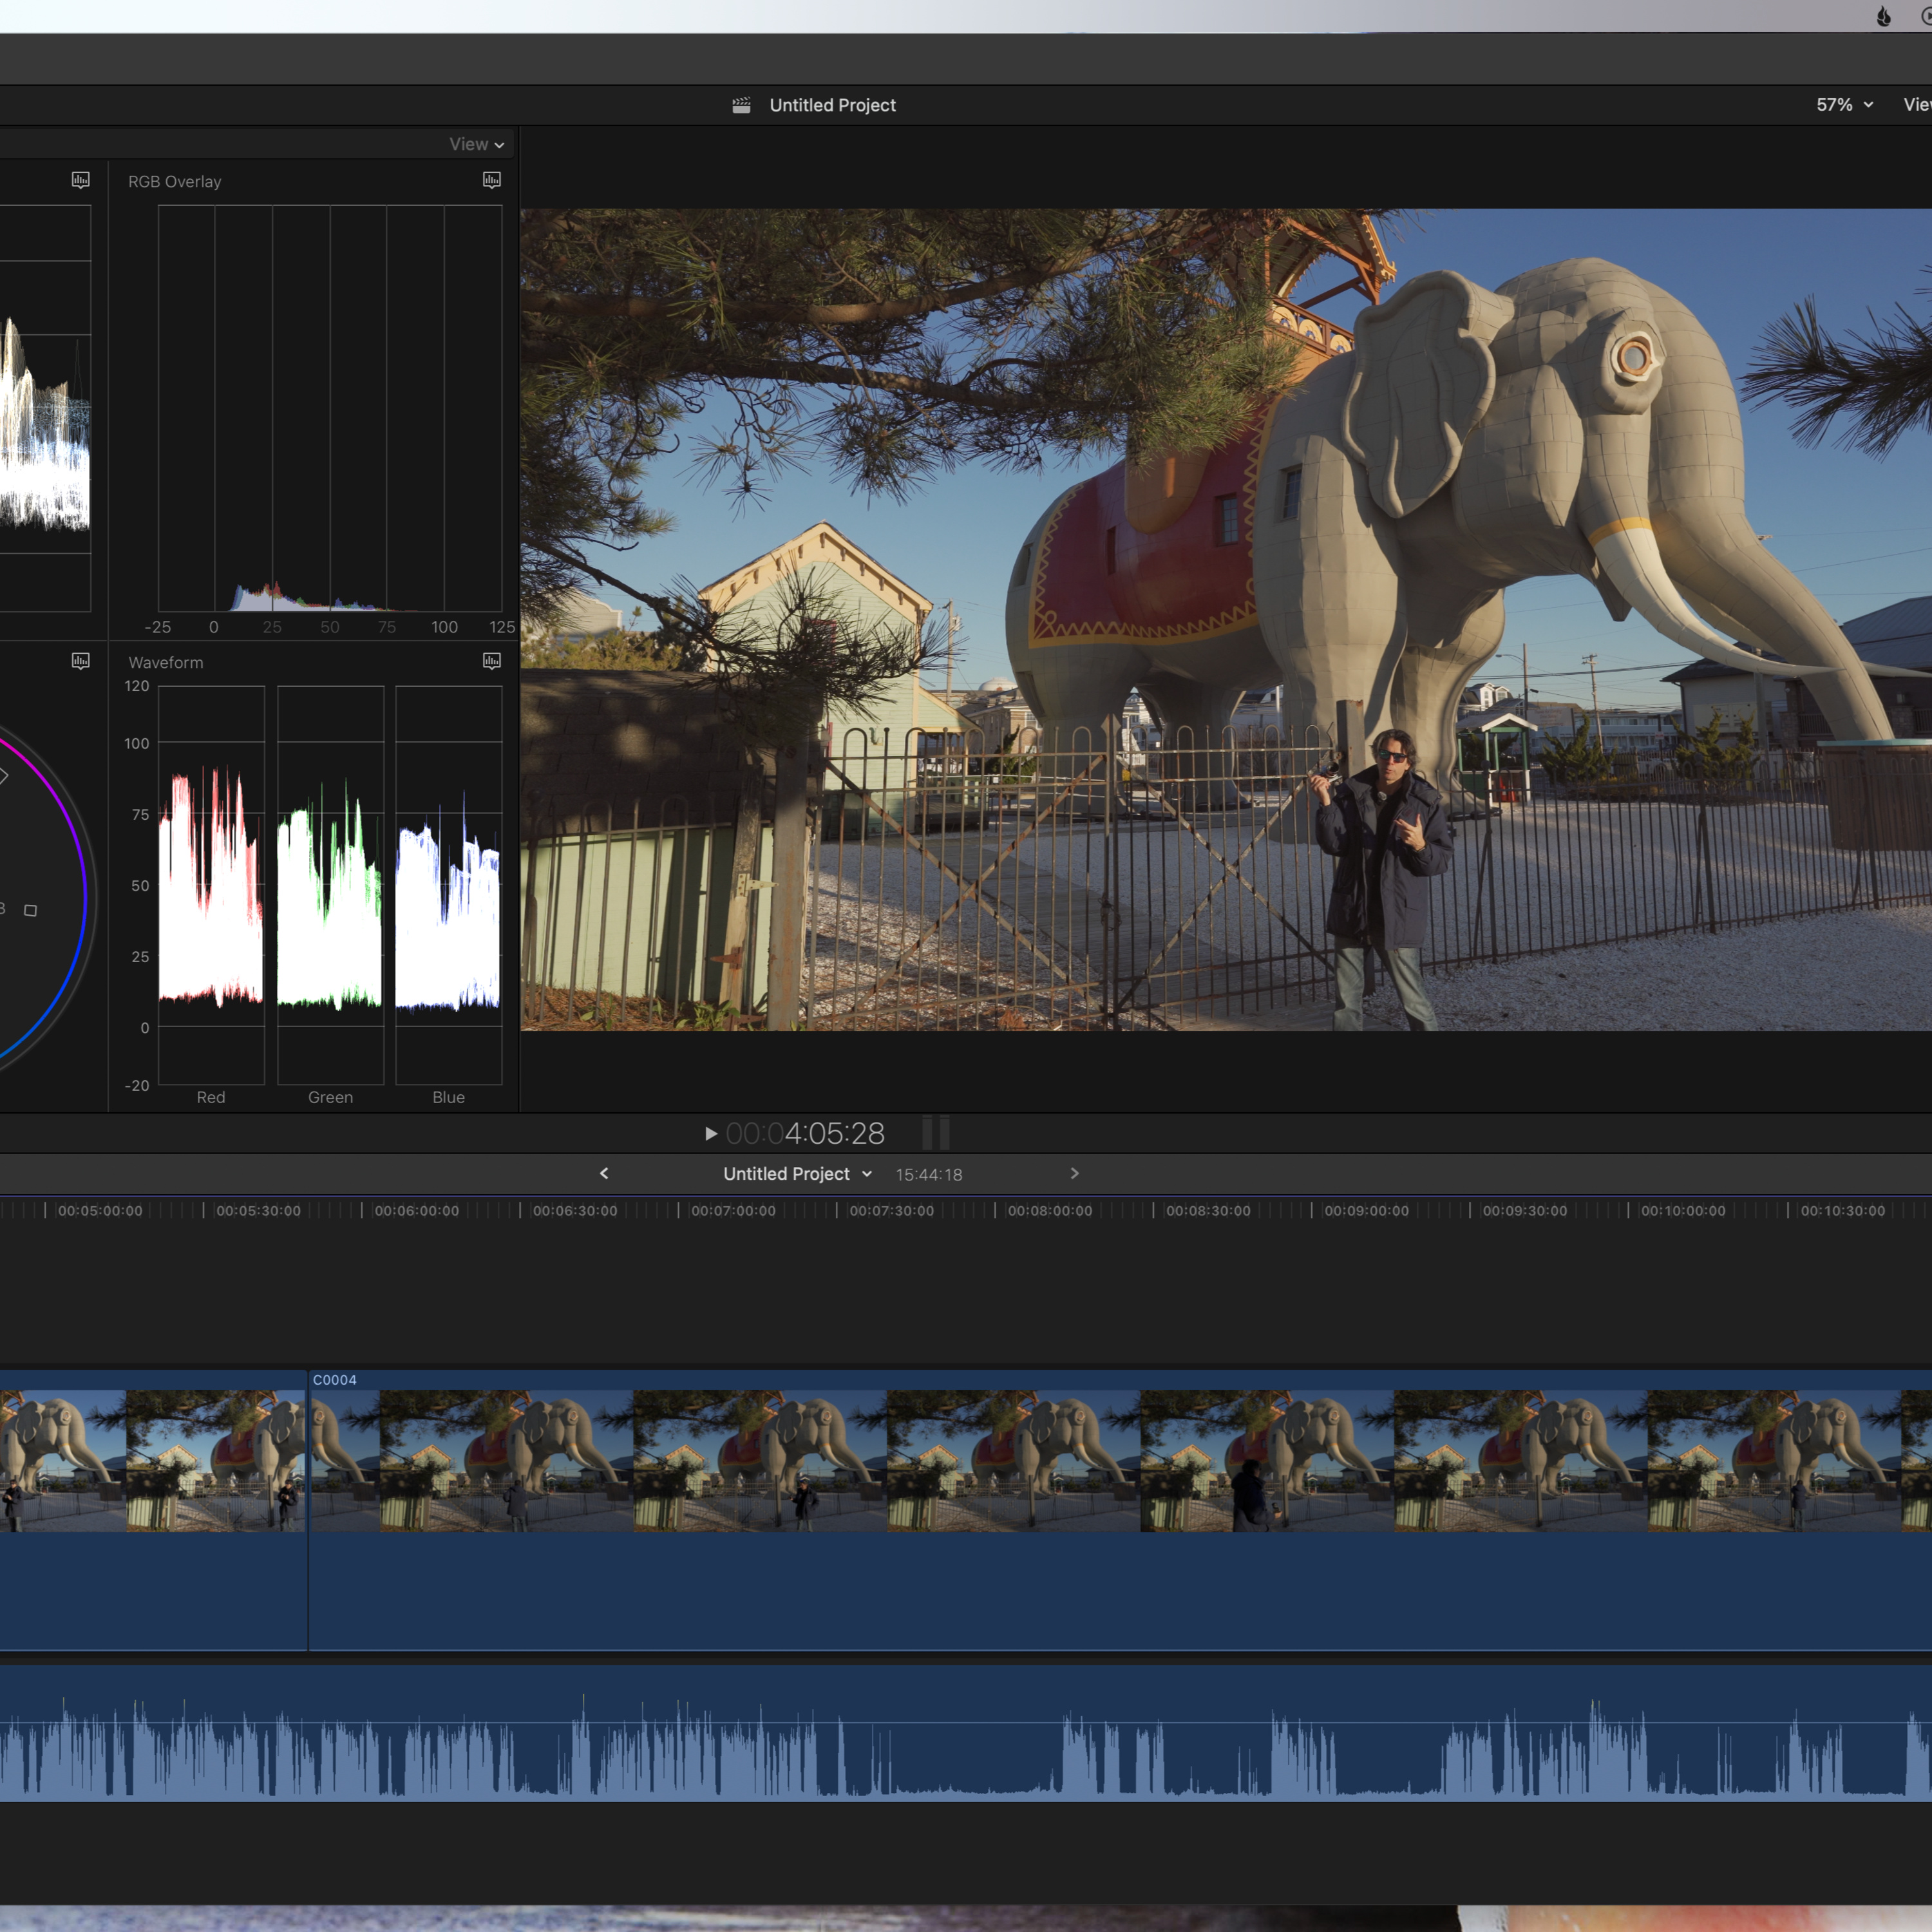Click the small square target in the vectorscope
Image resolution: width=1932 pixels, height=1932 pixels.
point(31,910)
